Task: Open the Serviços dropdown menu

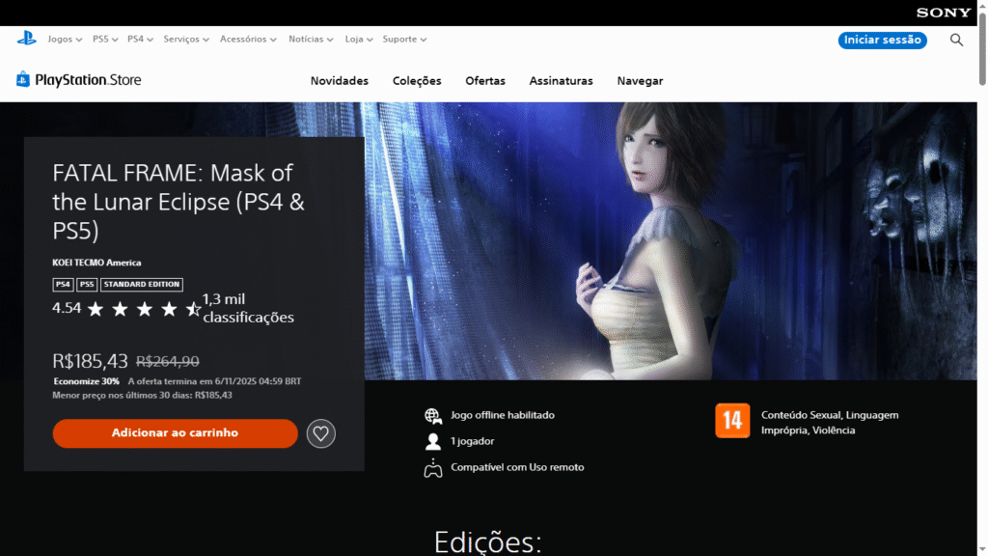Action: (186, 40)
